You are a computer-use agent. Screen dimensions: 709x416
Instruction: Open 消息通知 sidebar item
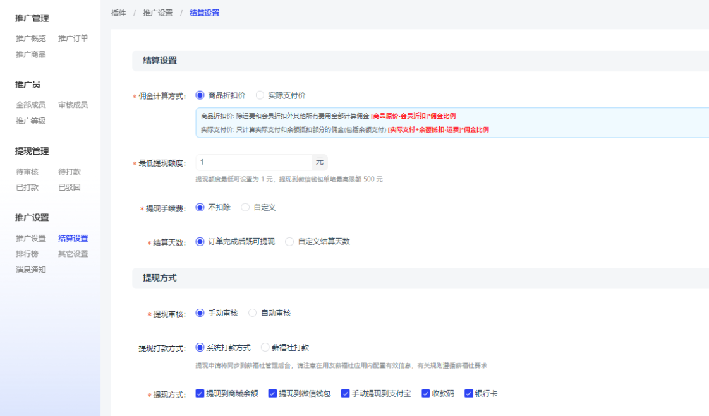tap(31, 270)
